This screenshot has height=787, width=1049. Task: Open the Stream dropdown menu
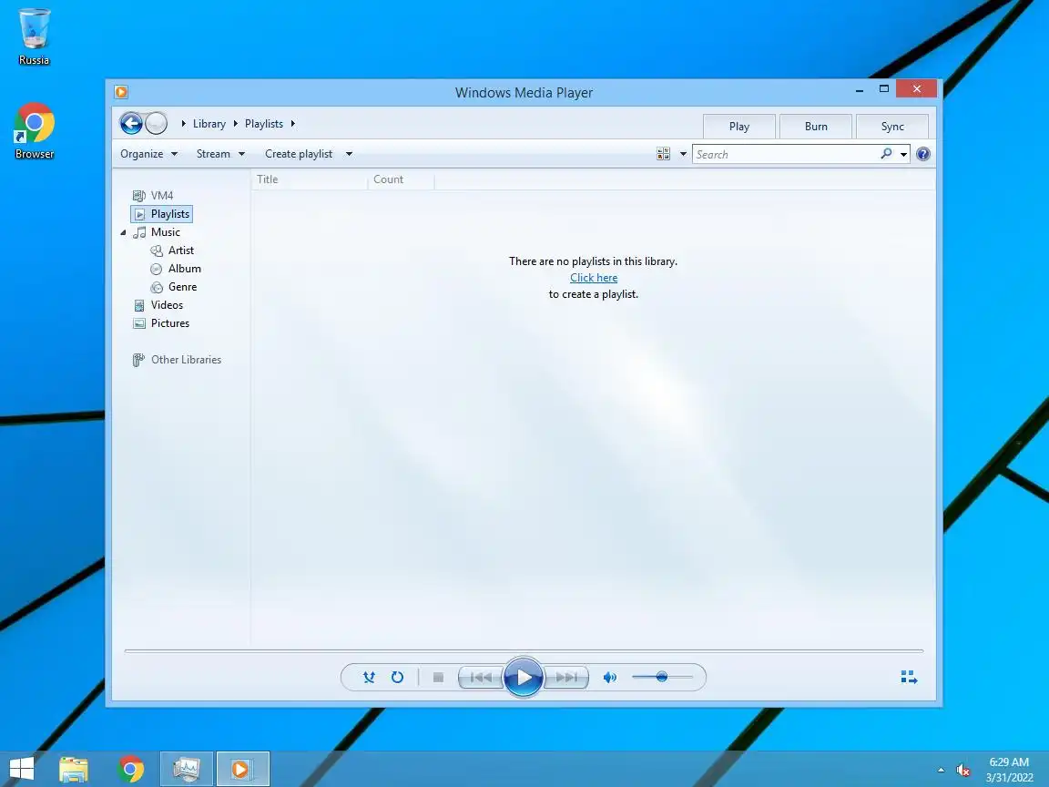pos(220,154)
